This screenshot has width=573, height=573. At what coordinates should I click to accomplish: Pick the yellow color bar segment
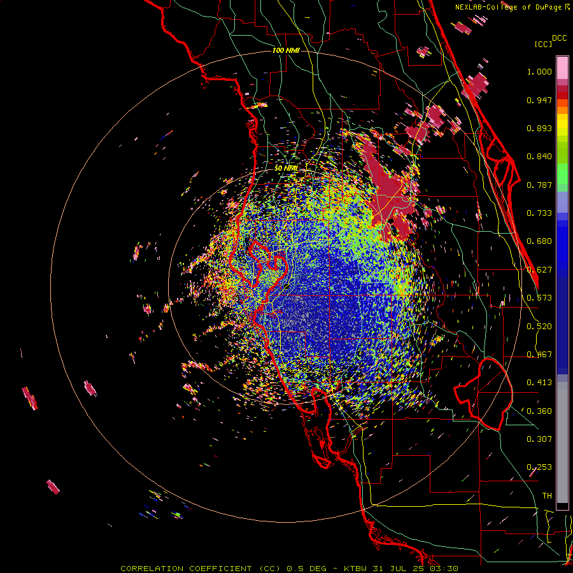tap(562, 125)
